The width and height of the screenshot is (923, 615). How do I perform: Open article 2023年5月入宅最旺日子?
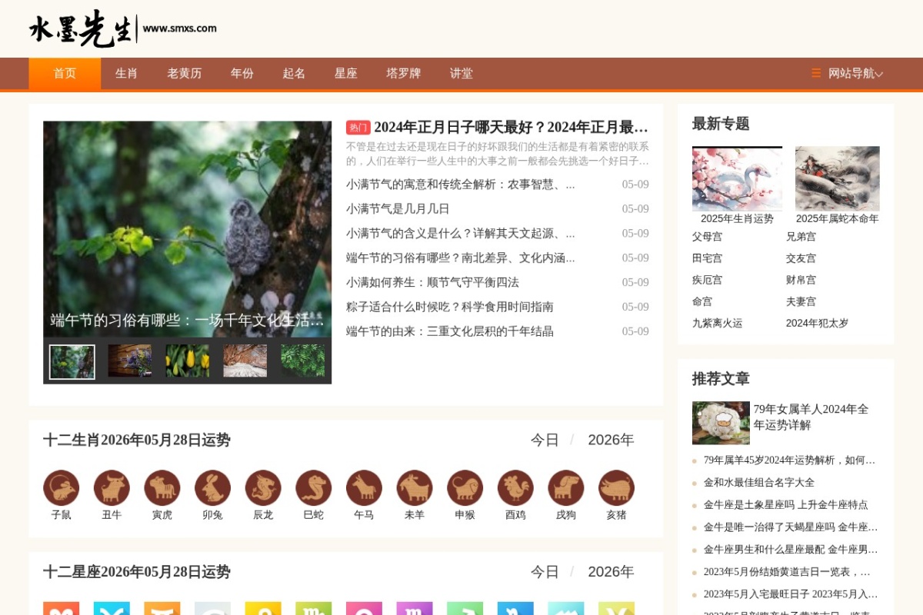tap(791, 594)
